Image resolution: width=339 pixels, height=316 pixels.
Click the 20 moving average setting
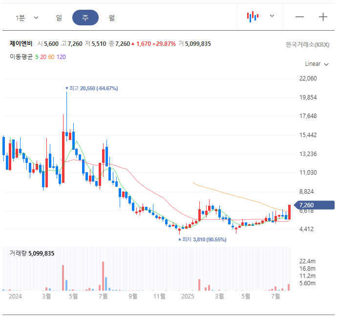pyautogui.click(x=43, y=57)
